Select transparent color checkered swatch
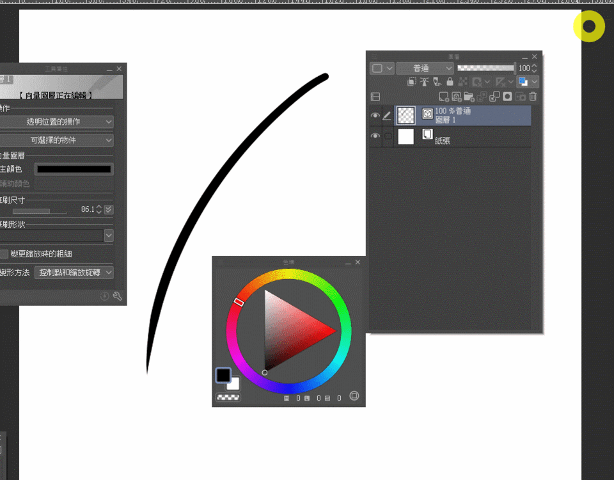614x480 pixels. (228, 397)
